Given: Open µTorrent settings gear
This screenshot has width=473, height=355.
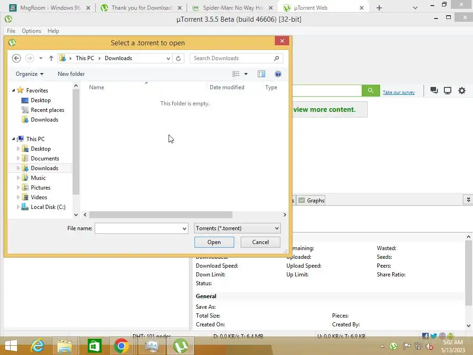Looking at the screenshot, I should coord(462,91).
